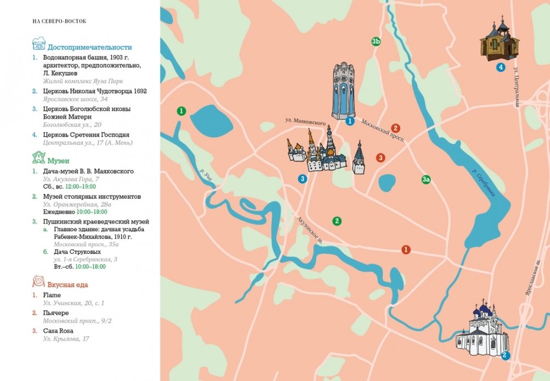
Task: Click the wooden church illustration
Action: click(x=496, y=41)
